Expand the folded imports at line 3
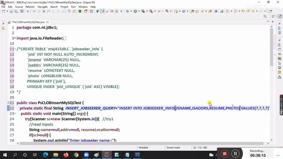 pyautogui.click(x=15, y=38)
